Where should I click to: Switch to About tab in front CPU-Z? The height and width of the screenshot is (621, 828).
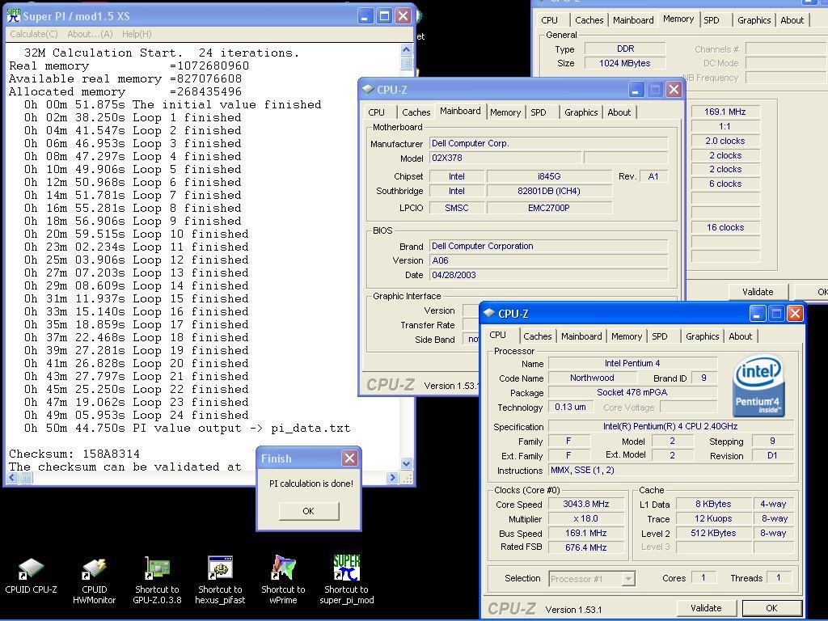[741, 336]
